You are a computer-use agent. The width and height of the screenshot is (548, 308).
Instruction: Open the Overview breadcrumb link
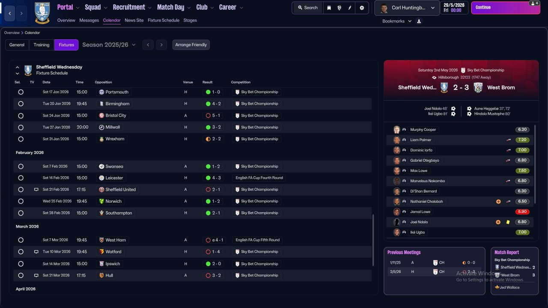(x=12, y=33)
